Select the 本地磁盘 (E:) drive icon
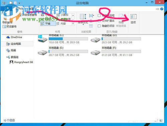This screenshot has height=126, width=167. [43, 52]
